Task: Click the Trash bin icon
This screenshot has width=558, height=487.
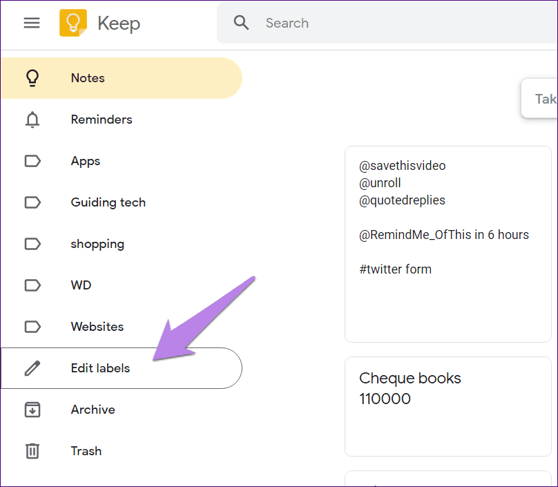Action: [32, 451]
